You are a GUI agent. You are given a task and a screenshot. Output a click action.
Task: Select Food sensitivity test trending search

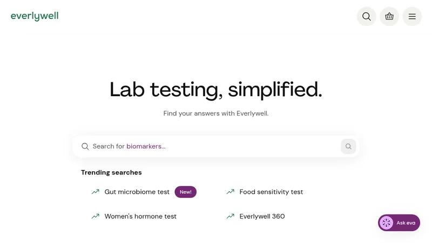[x=271, y=192]
